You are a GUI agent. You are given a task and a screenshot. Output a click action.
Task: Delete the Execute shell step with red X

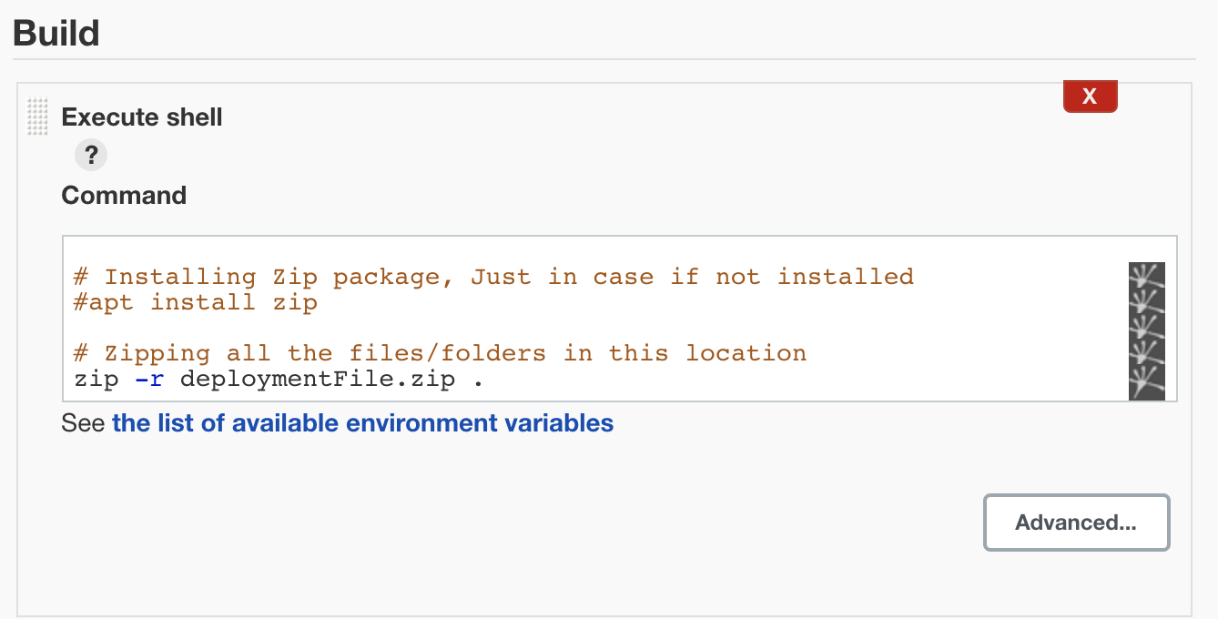1090,96
